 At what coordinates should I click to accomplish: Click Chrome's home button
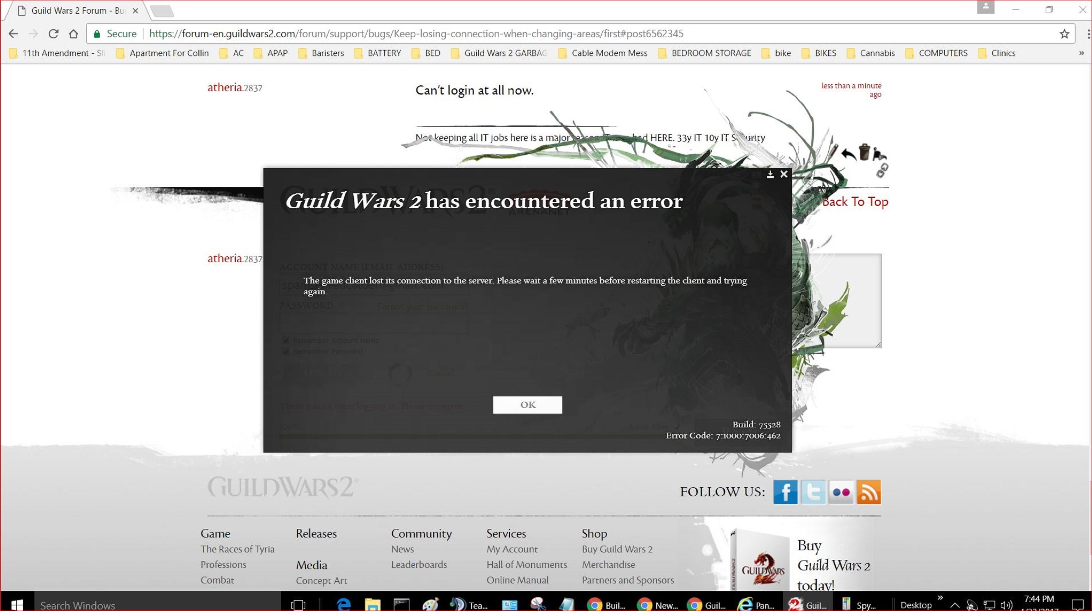(x=73, y=34)
